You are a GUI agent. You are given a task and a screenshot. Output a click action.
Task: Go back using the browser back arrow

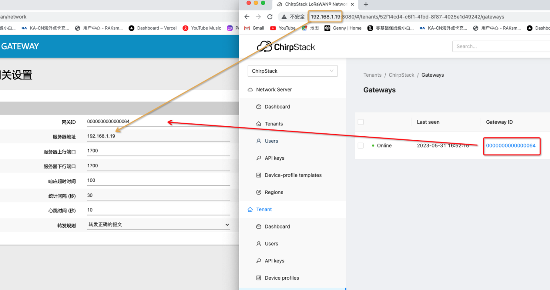(x=247, y=17)
